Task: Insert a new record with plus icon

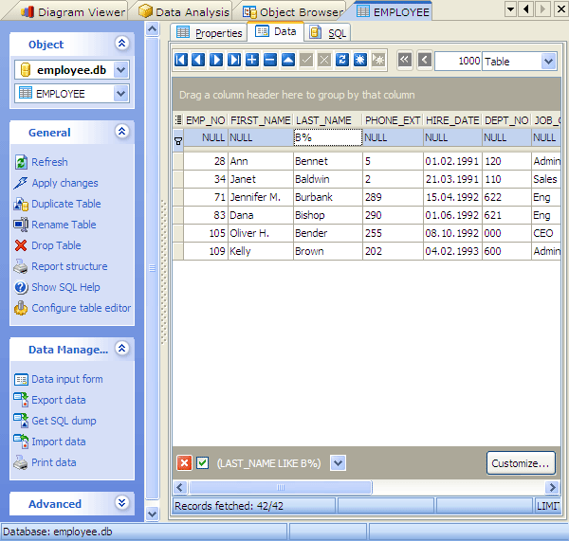Action: 252,60
